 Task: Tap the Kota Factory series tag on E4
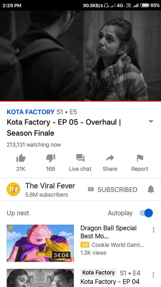pos(99,273)
